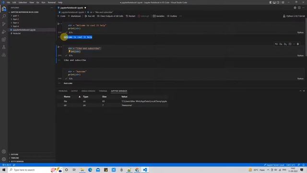This screenshot has width=307, height=173.
Task: Open the notebook Outline from toolbar
Action: coord(172,16)
